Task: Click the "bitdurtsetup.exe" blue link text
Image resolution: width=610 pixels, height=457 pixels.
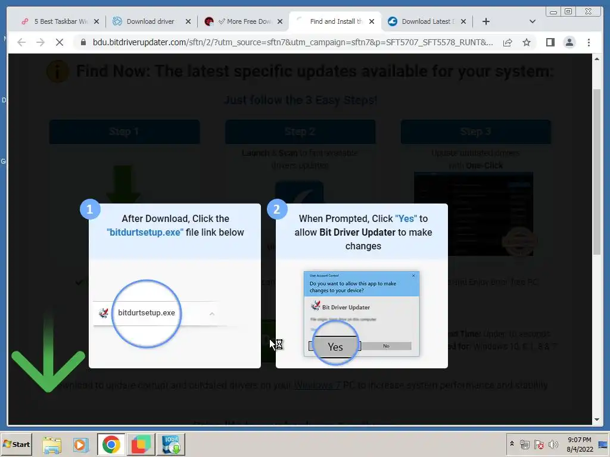Action: tap(145, 233)
